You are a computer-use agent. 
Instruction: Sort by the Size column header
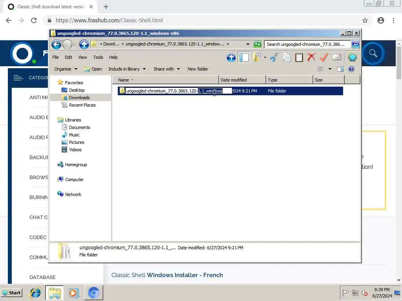coord(329,80)
